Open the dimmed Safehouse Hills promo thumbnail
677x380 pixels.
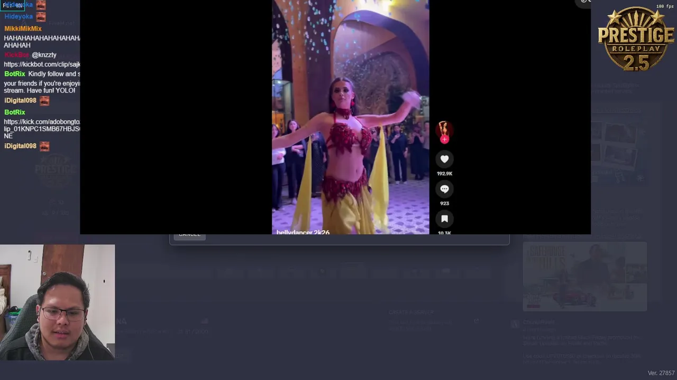584,277
